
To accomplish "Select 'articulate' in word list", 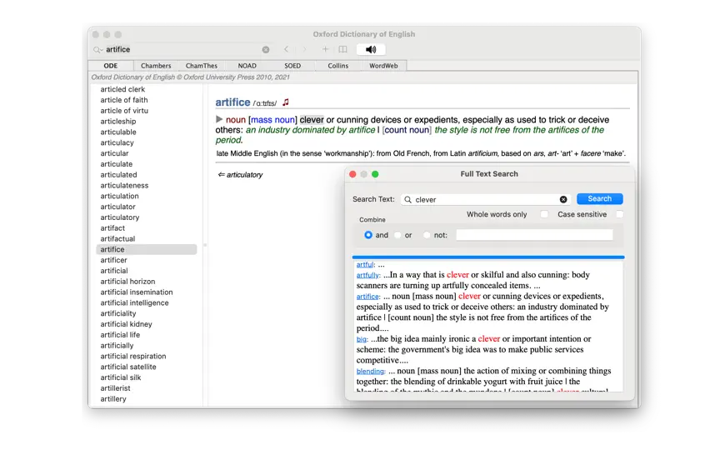I will pyautogui.click(x=116, y=164).
